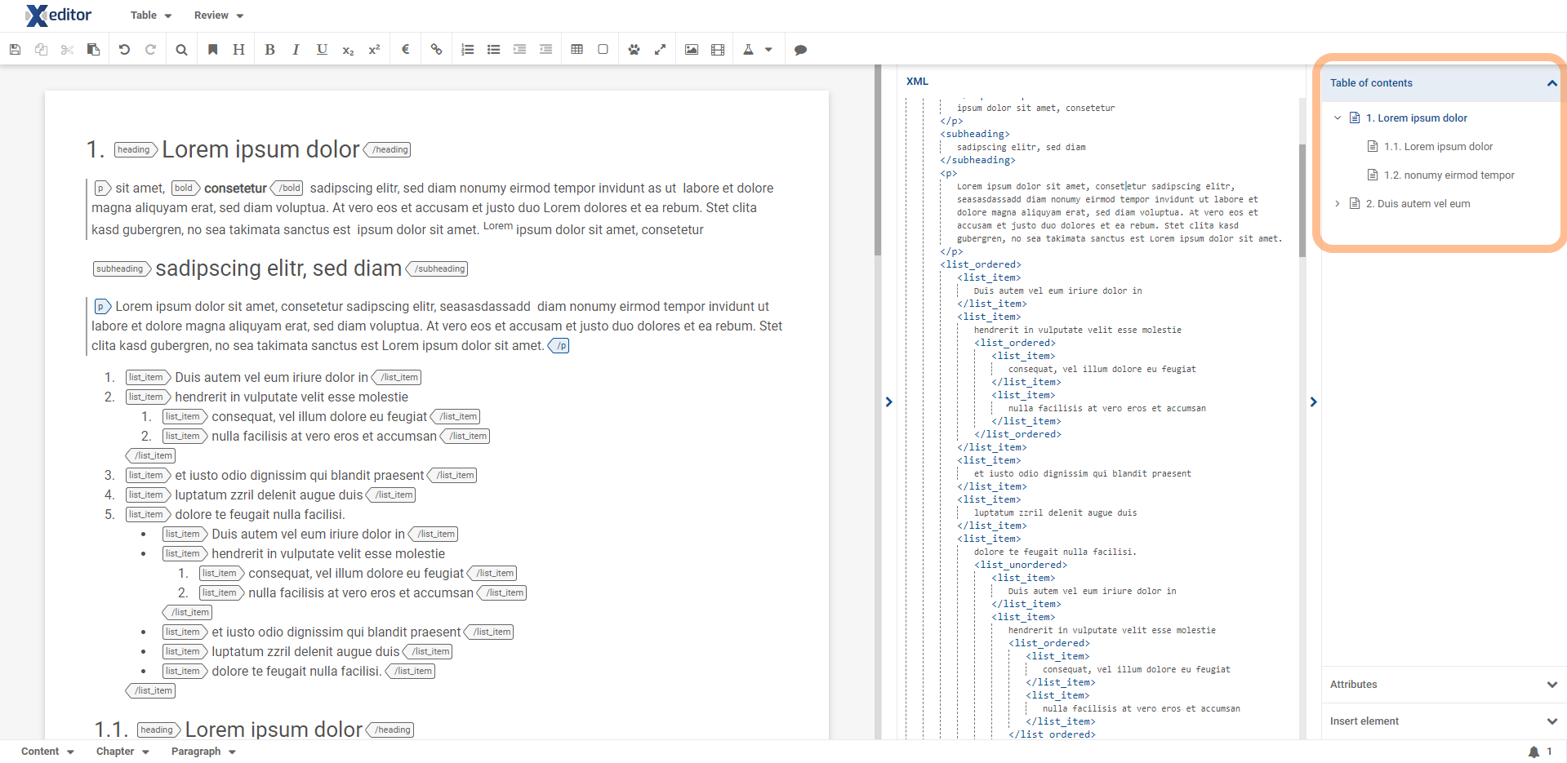
Task: Select '1.1. Lorem ipsum dolor' in contents
Action: pos(1438,147)
